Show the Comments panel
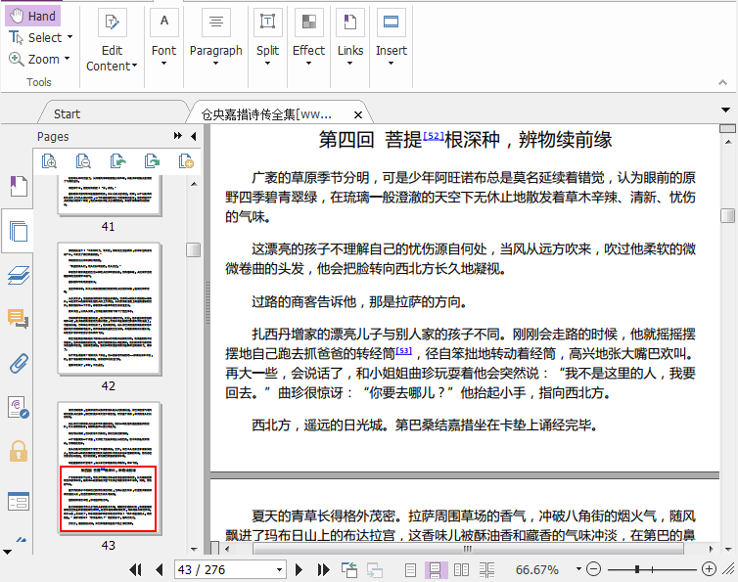The width and height of the screenshot is (738, 582). (18, 319)
